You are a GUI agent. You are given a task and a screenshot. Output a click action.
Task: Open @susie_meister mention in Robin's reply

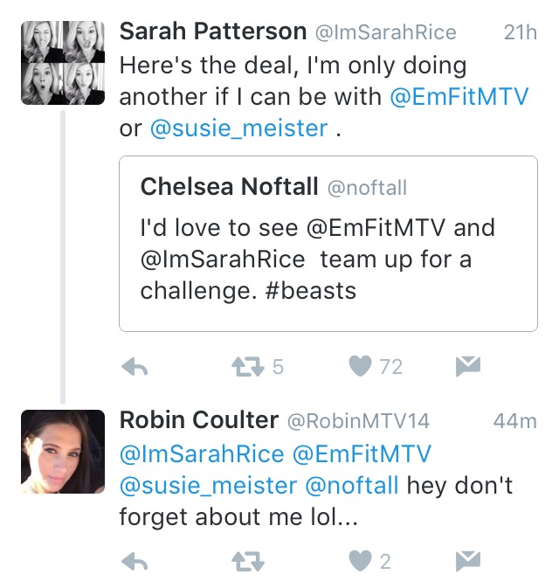(x=209, y=486)
